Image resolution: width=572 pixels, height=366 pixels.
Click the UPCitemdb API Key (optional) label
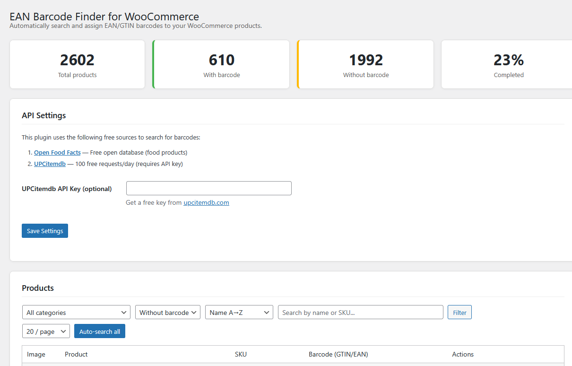[67, 189]
